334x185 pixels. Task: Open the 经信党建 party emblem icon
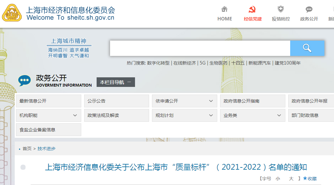tap(252, 9)
